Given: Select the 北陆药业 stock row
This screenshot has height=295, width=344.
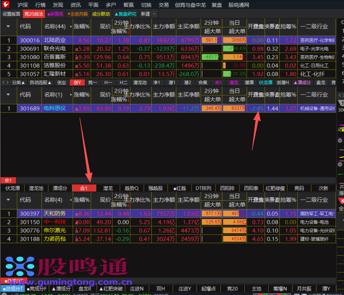Looking at the screenshot, I should pyautogui.click(x=168, y=40).
